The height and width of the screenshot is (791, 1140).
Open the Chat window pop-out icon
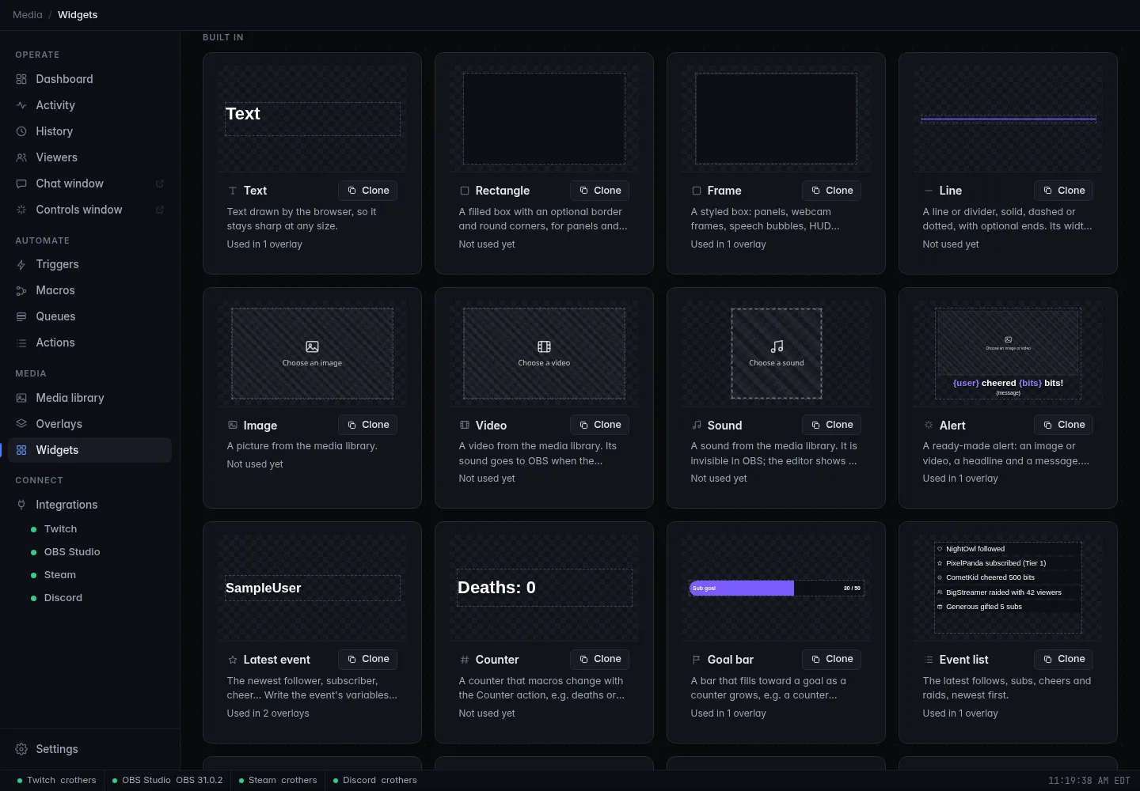pos(160,184)
